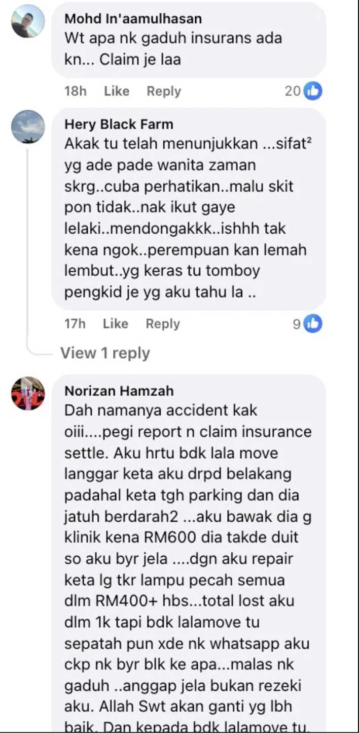Like Mohd In'aamulhasan's comment
Screen dimensions: 359x733
[117, 91]
